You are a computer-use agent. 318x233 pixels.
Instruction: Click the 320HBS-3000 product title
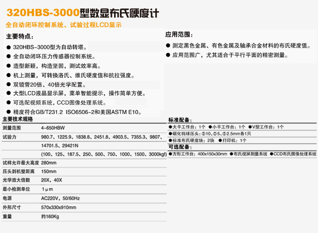pos(82,11)
